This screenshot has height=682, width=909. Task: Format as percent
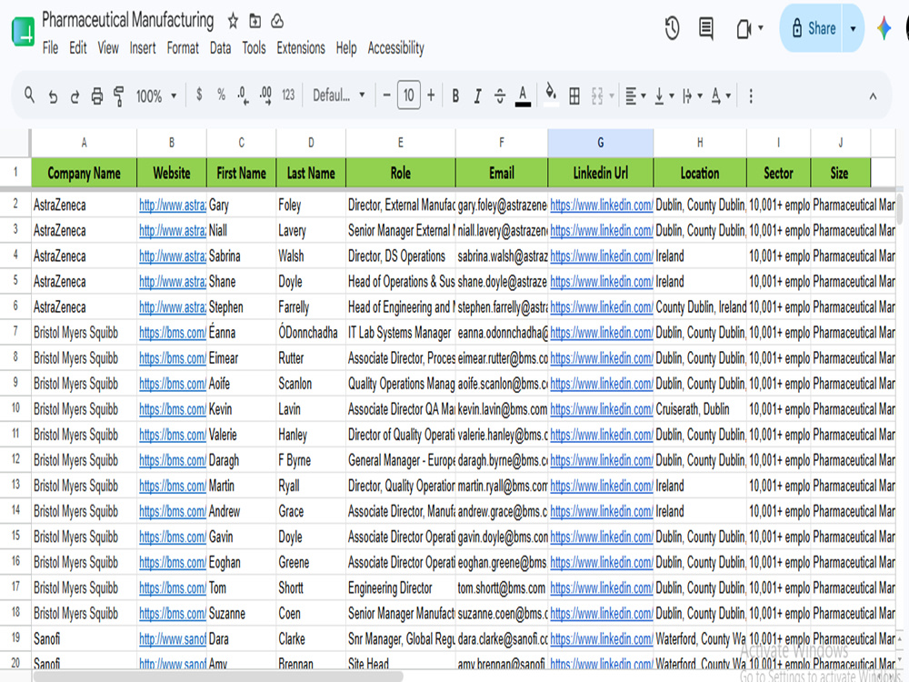click(221, 95)
